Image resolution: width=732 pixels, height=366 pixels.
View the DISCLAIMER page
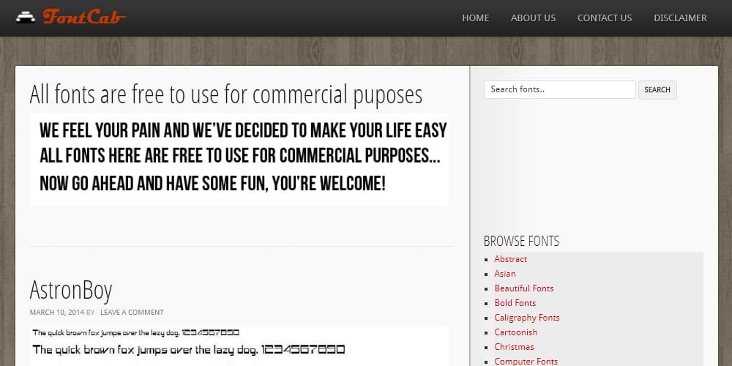coord(680,18)
